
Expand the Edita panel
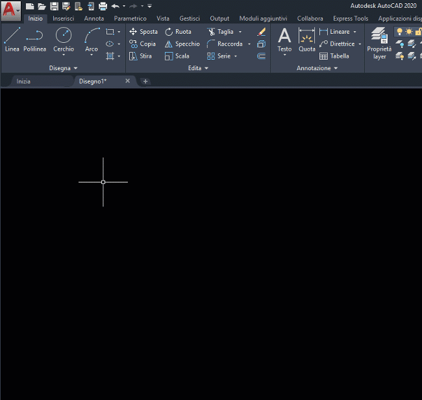(x=199, y=68)
